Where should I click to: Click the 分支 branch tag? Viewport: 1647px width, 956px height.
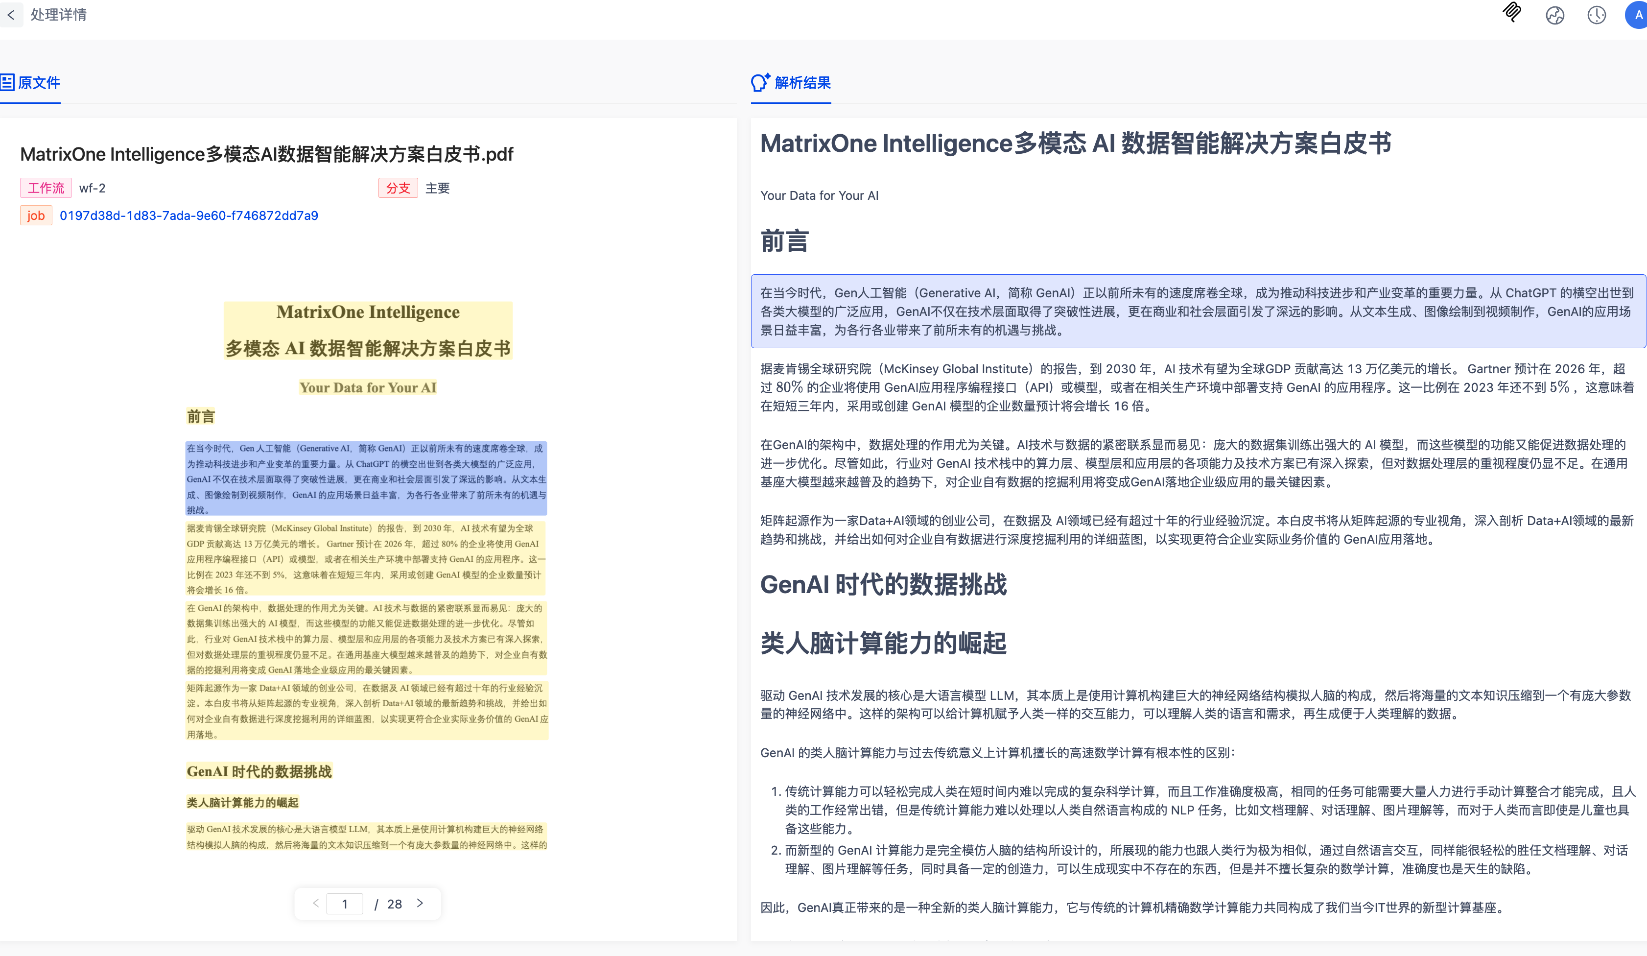tap(398, 188)
